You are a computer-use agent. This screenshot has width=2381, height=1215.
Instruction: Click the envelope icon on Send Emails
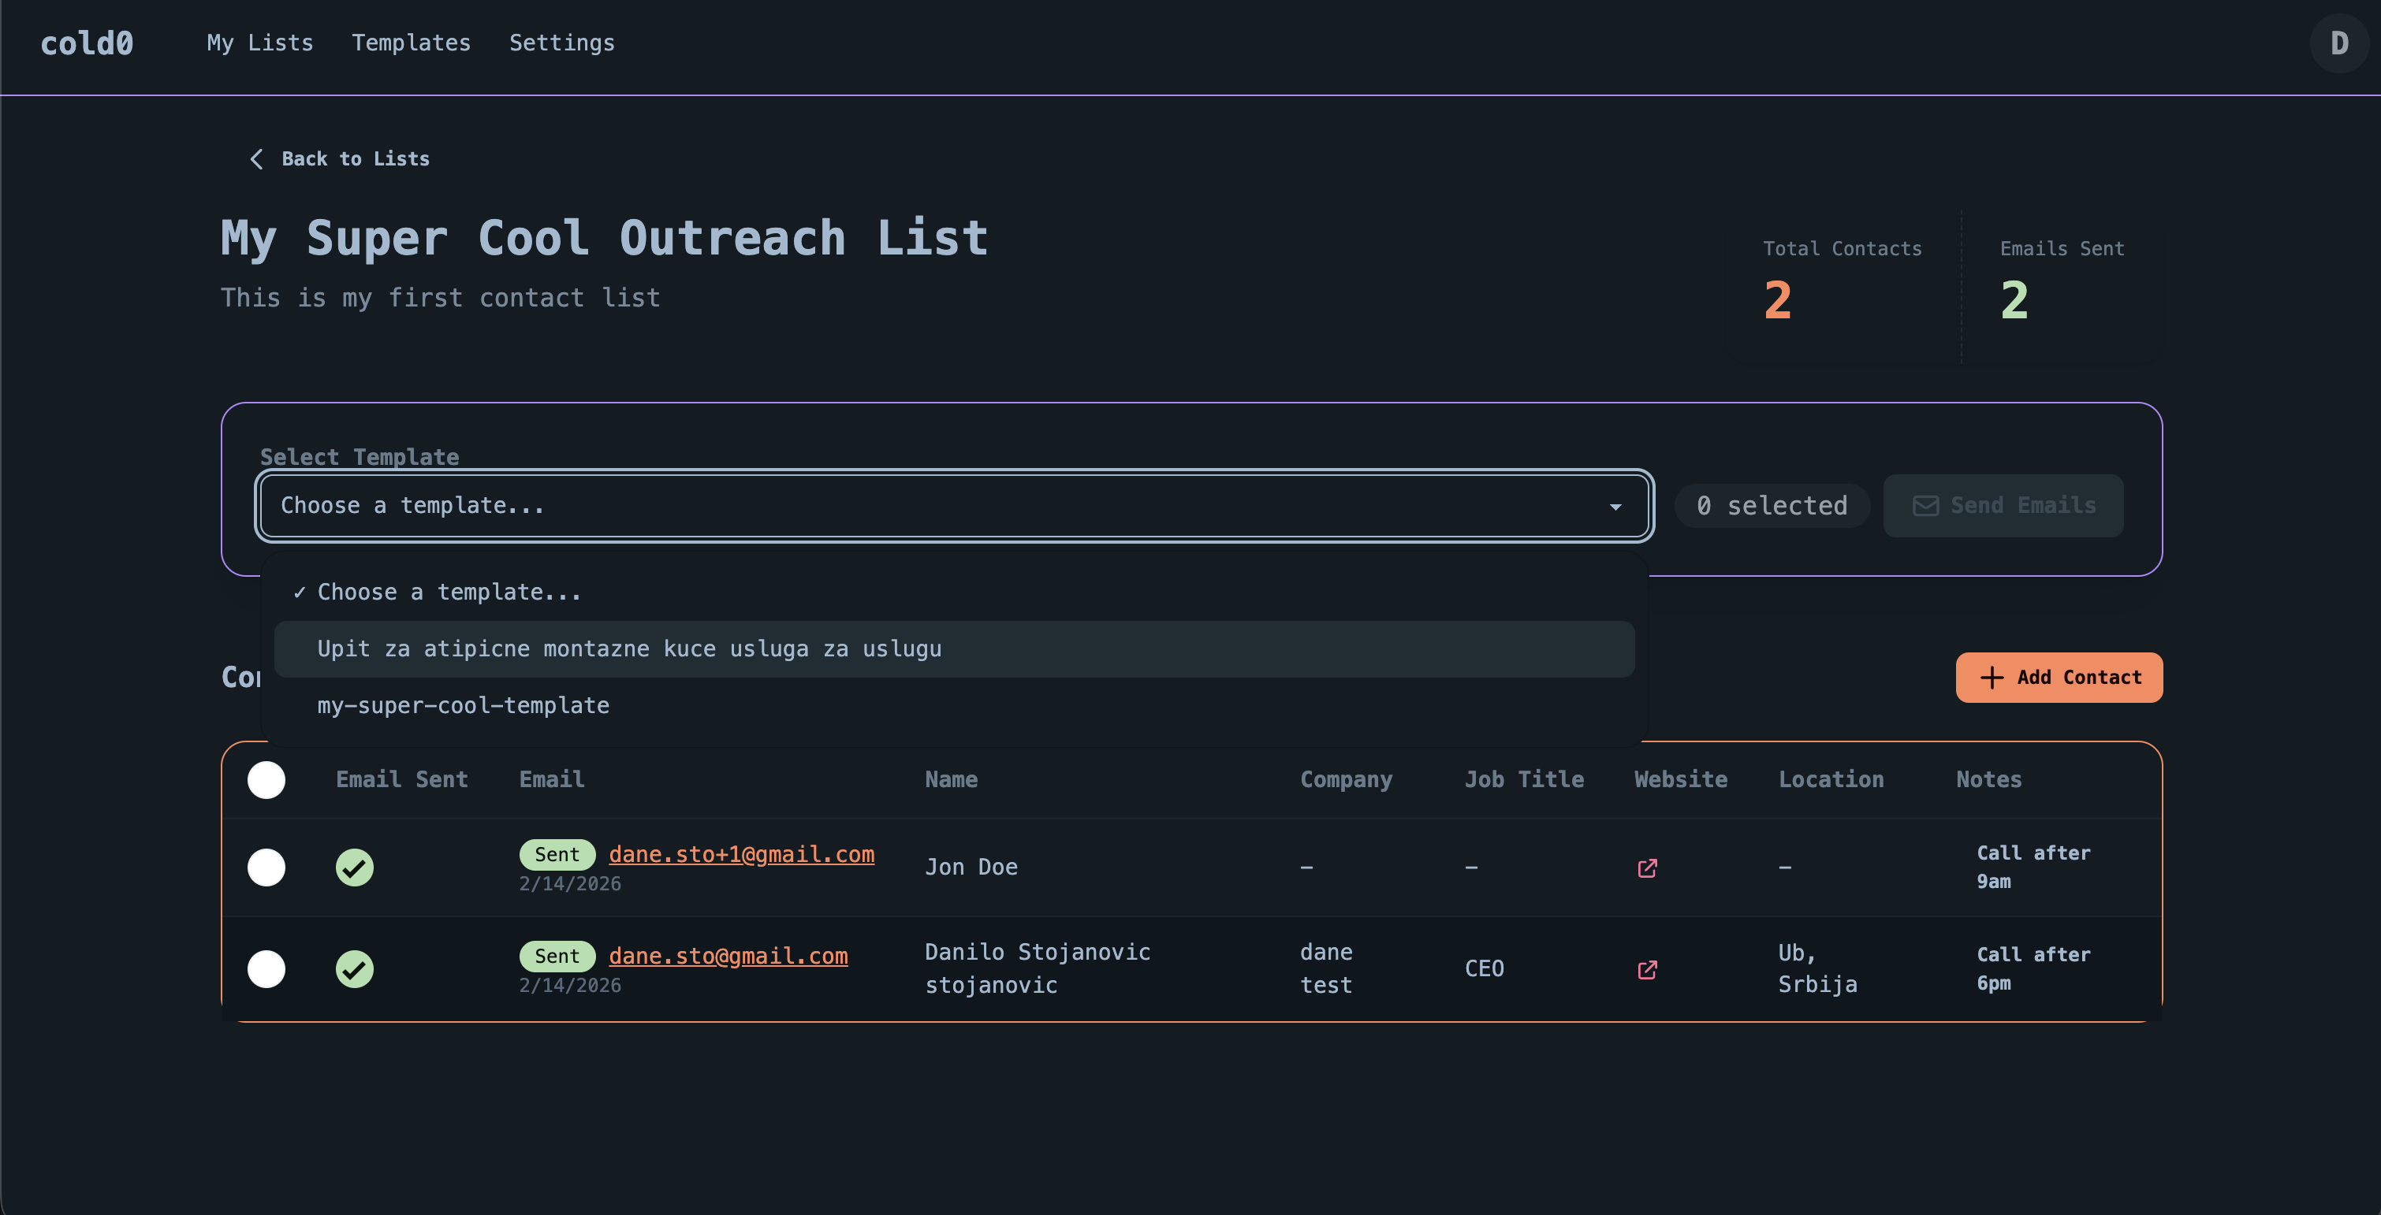1925,505
